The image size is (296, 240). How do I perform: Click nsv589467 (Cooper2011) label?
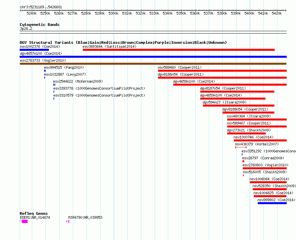coord(249,123)
